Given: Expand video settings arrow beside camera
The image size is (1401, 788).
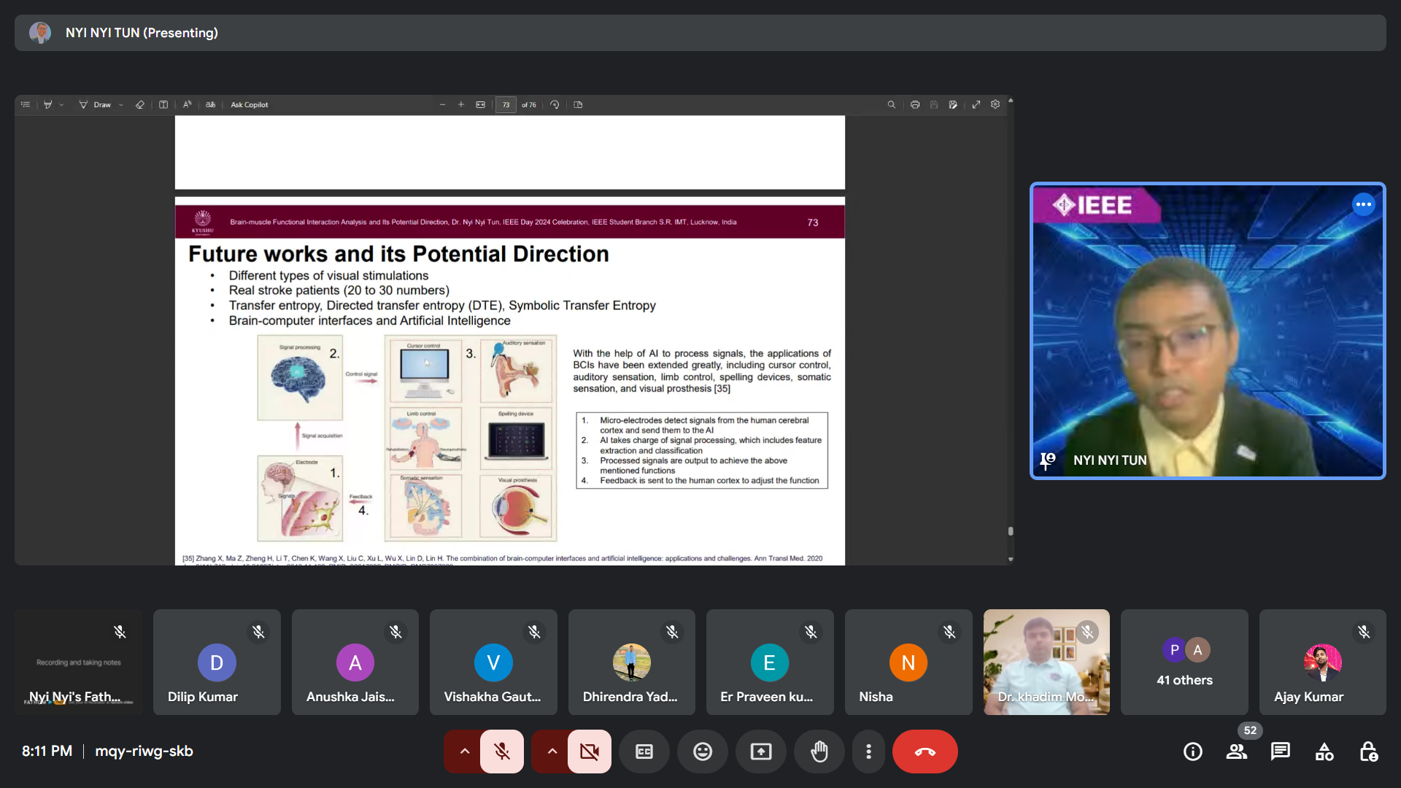Looking at the screenshot, I should click(552, 752).
